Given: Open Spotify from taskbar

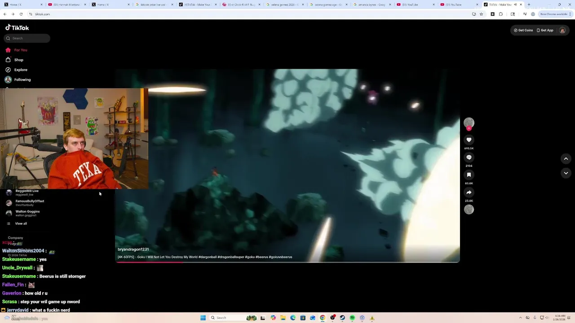Looking at the screenshot, I should click(x=352, y=318).
